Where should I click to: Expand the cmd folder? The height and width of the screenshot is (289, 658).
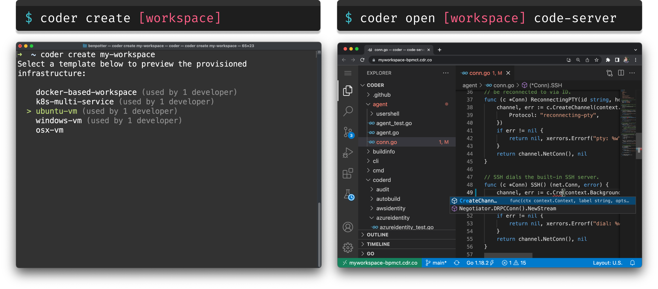[x=407, y=170]
